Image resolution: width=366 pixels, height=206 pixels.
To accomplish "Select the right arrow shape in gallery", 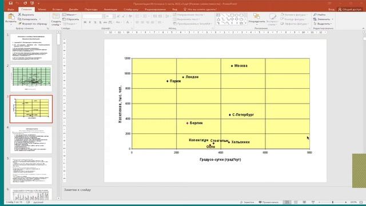I will [x=232, y=19].
